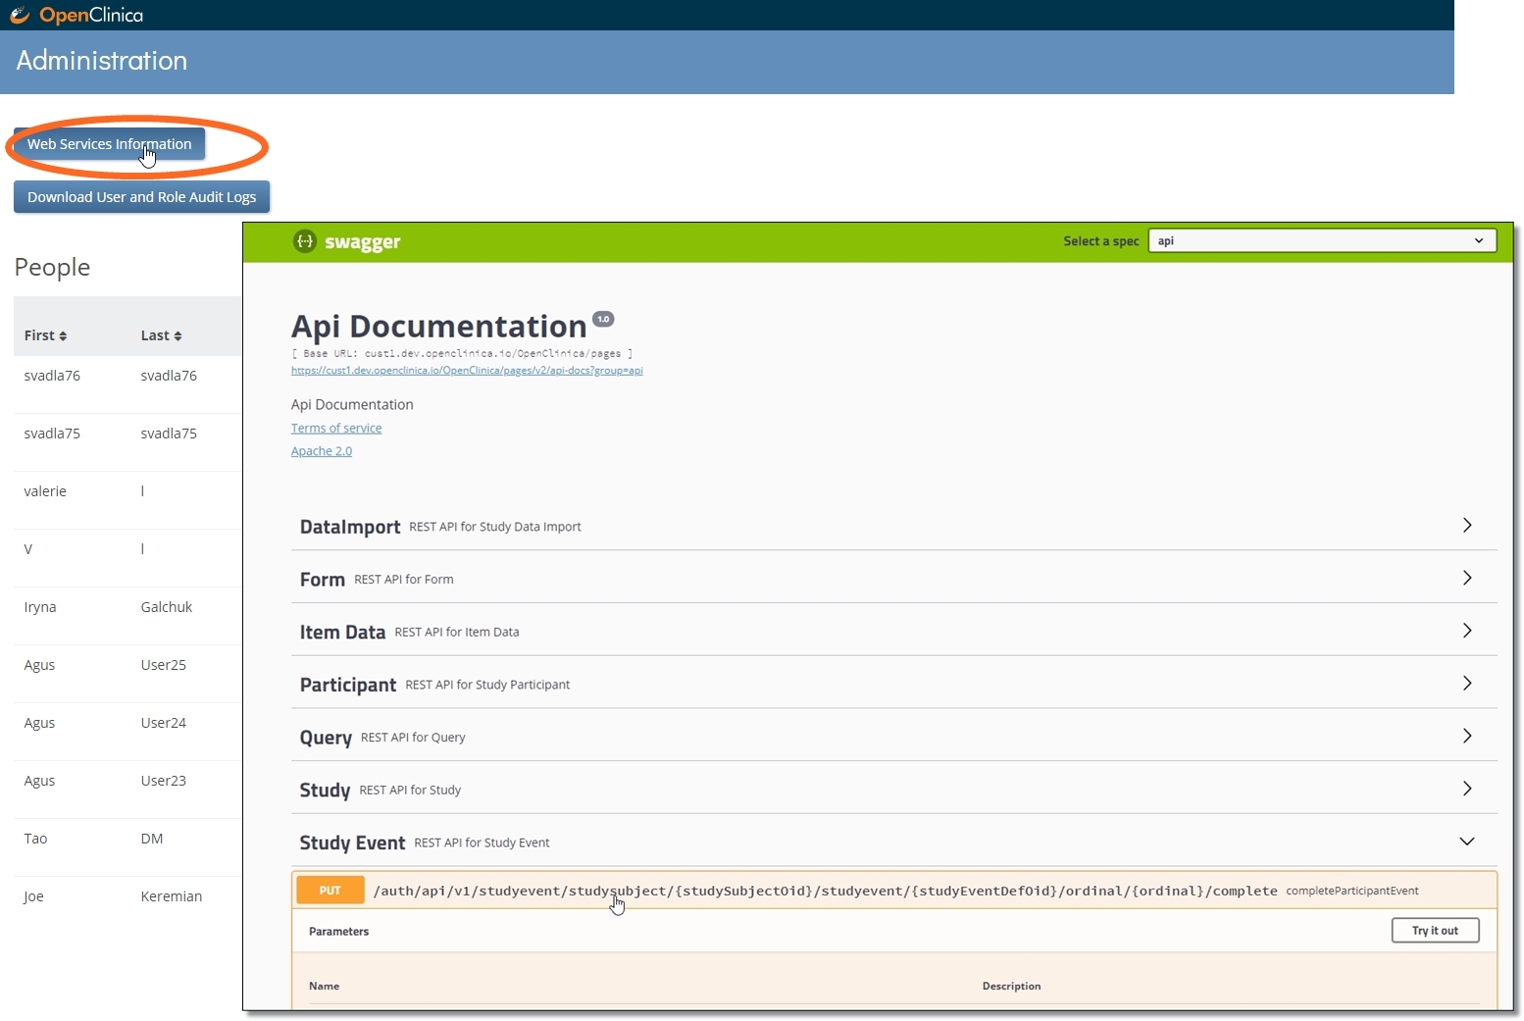Viewport: 1524px width, 1021px height.
Task: Click last name User23
Action: 164,781
